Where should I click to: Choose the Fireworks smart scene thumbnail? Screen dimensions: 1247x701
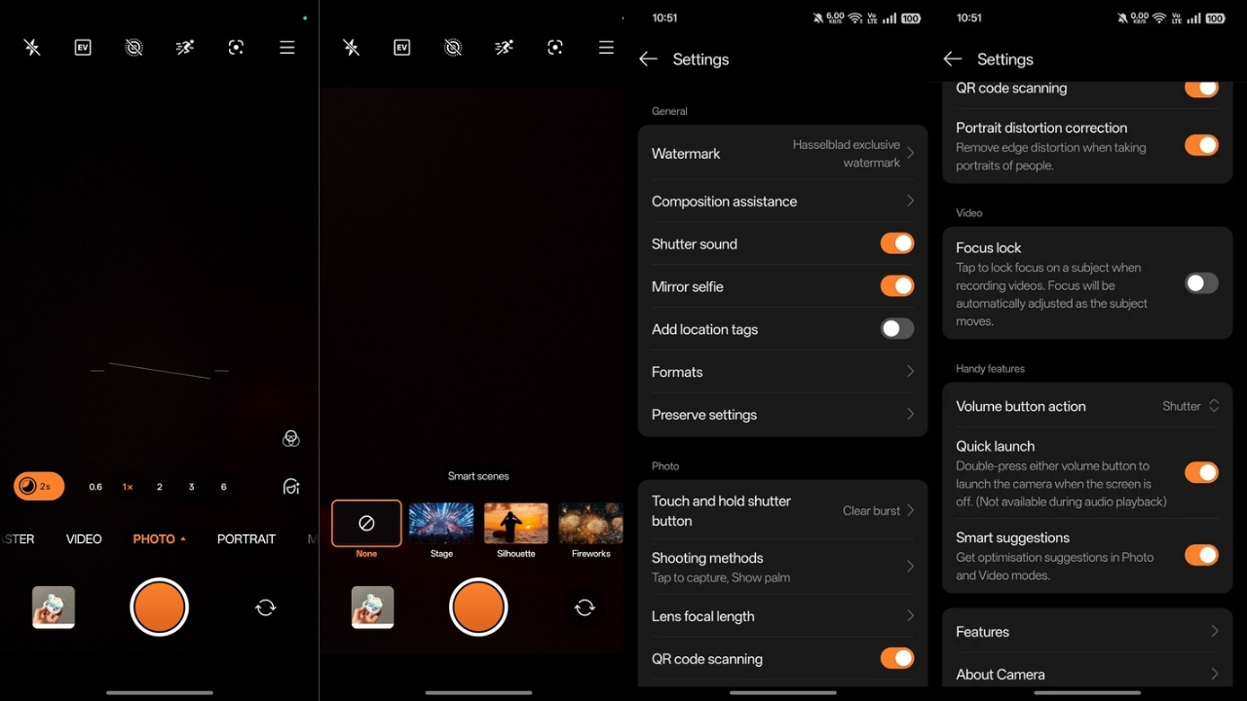(x=590, y=526)
